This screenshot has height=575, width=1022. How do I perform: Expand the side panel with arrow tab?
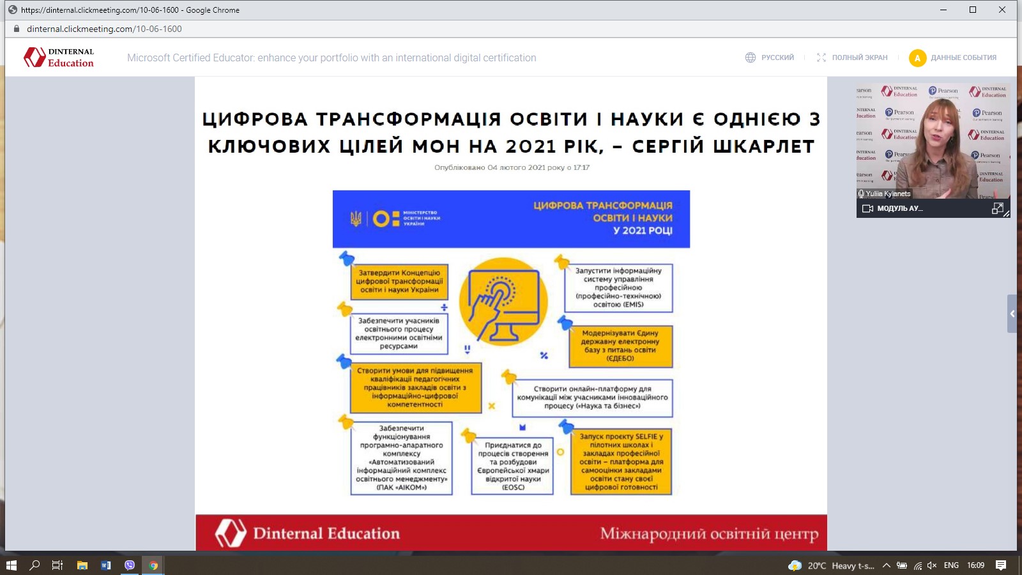(1012, 314)
